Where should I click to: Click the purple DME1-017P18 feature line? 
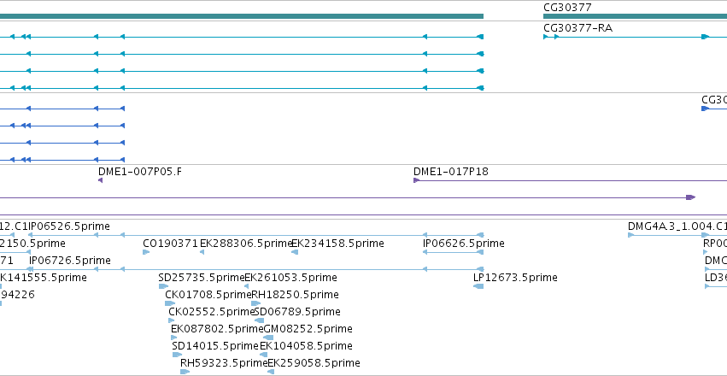click(571, 180)
